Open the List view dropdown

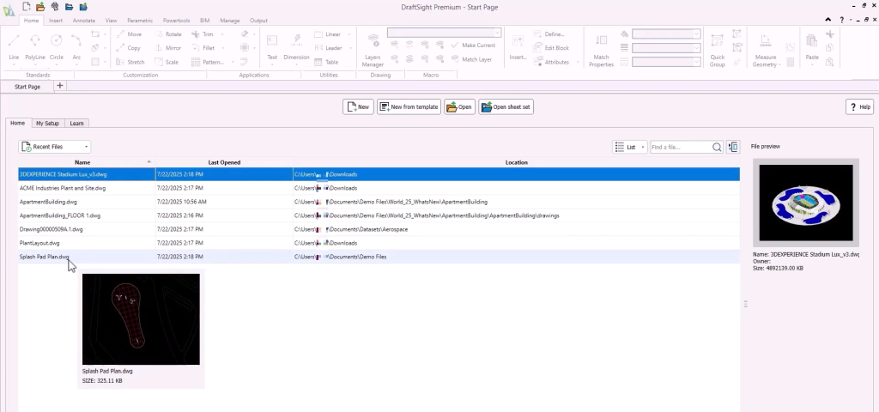pyautogui.click(x=629, y=147)
